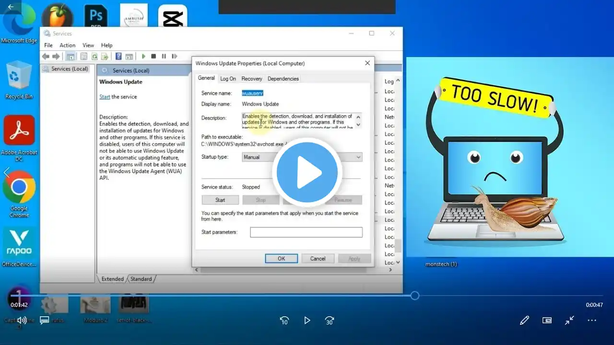Click the Pause Service toolbar icon

click(x=164, y=57)
